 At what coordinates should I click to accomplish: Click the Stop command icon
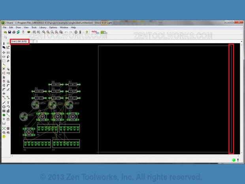76,32
